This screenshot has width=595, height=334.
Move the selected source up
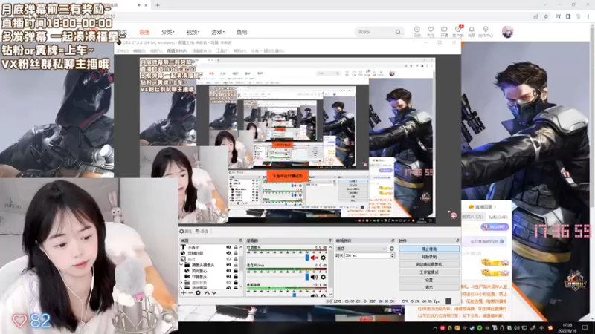click(x=207, y=292)
